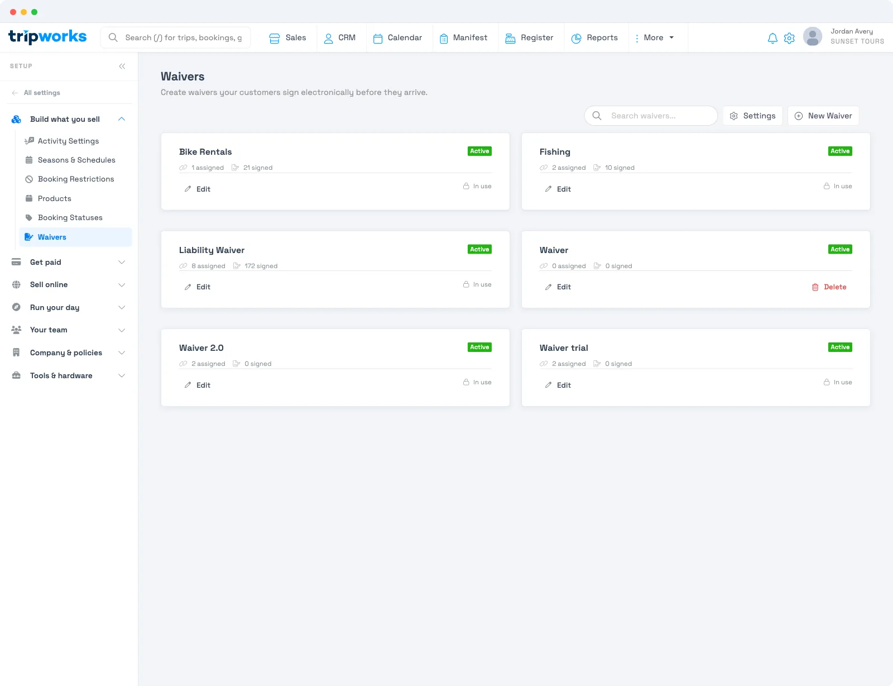Open Seasons & Schedules in sidebar
893x686 pixels.
75,160
